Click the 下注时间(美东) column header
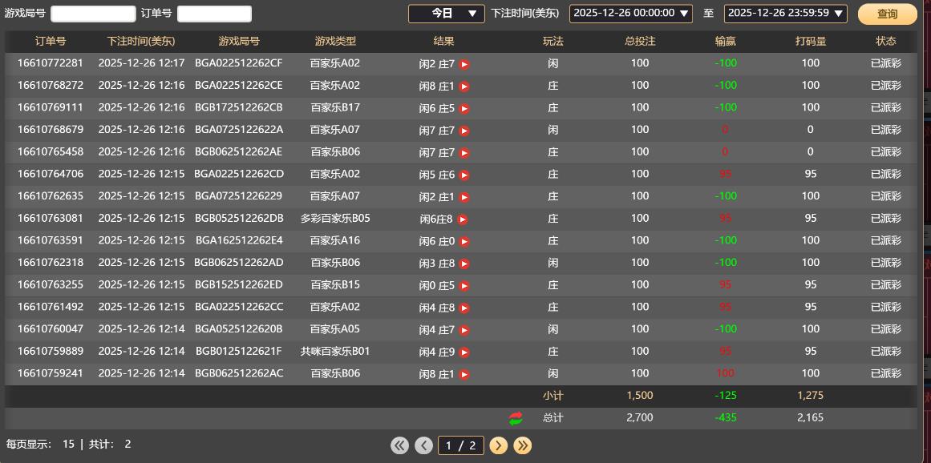This screenshot has height=463, width=931. pyautogui.click(x=141, y=42)
